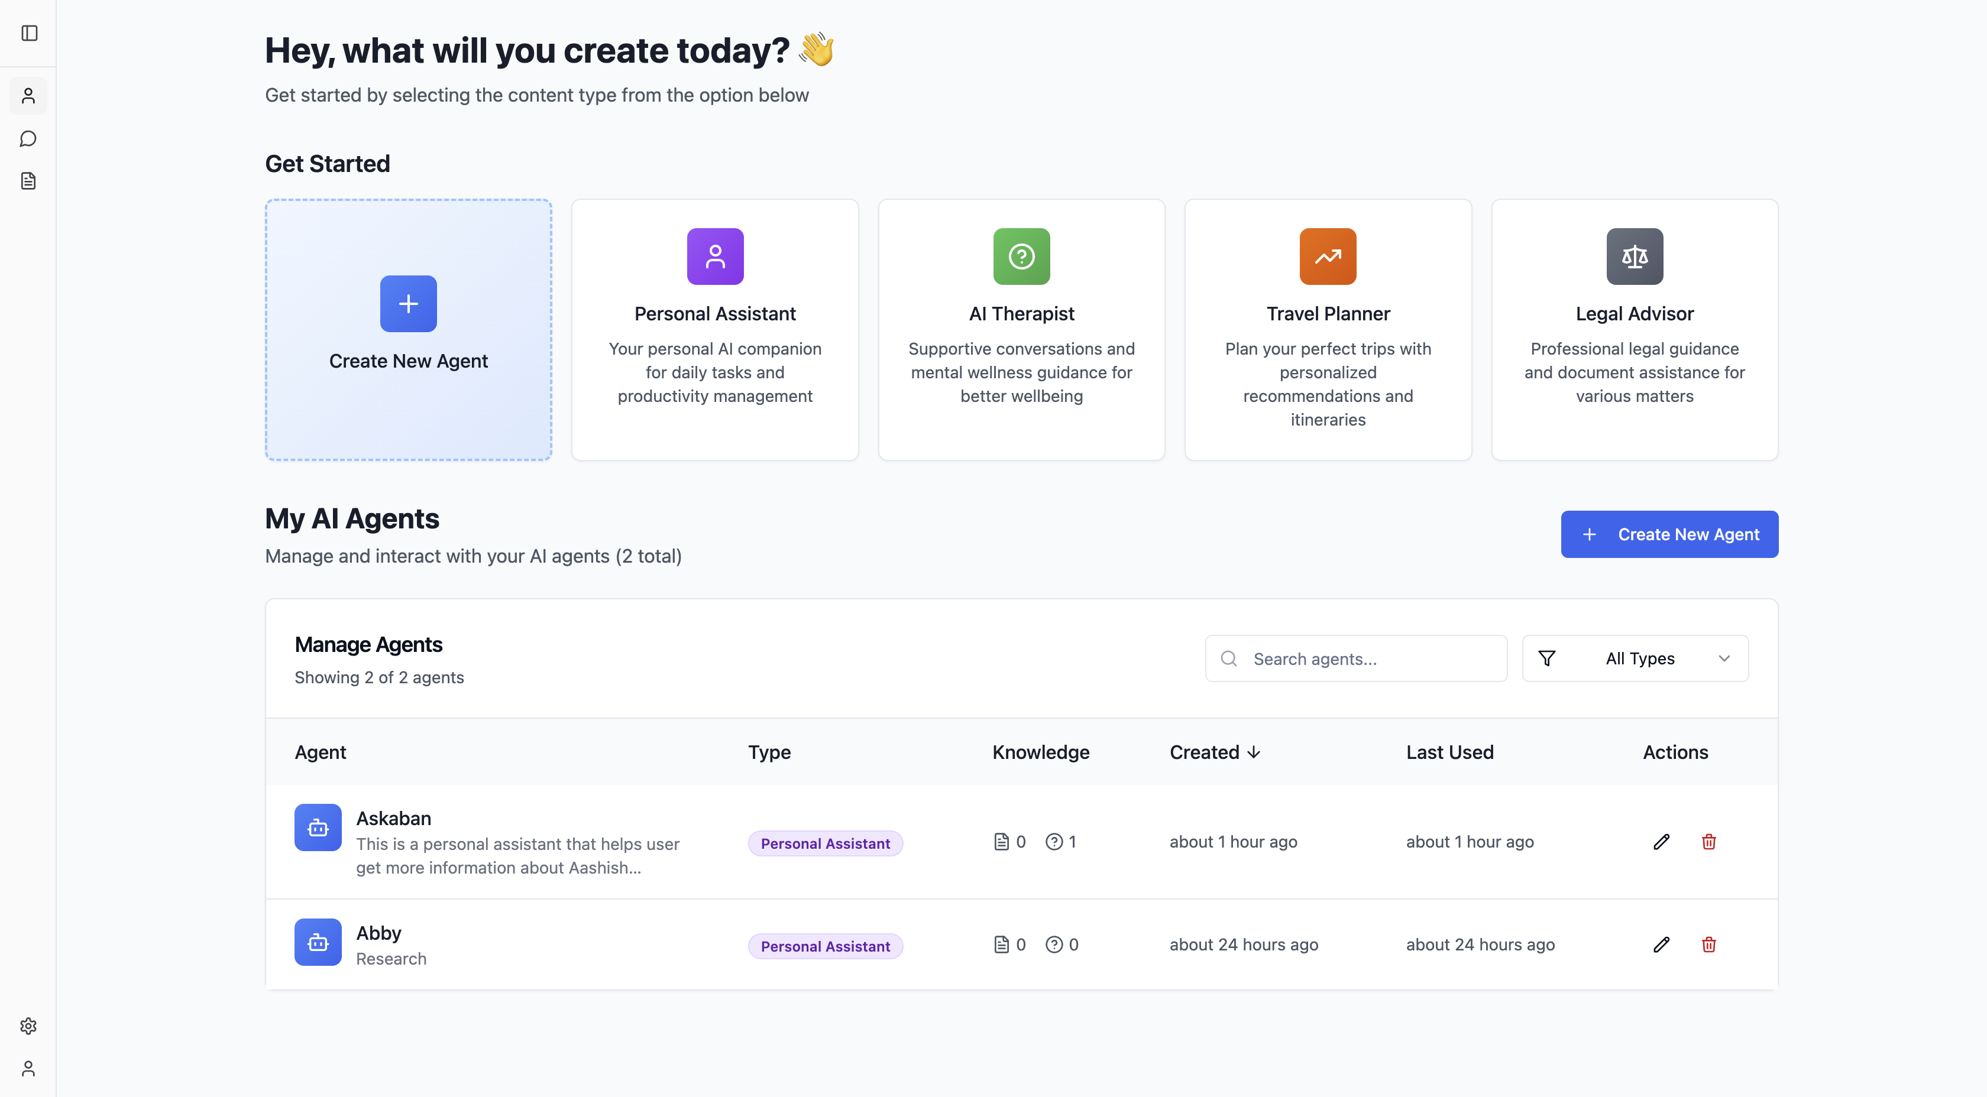Click the Askaban question count icon
Viewport: 1987px width, 1097px height.
pos(1054,842)
